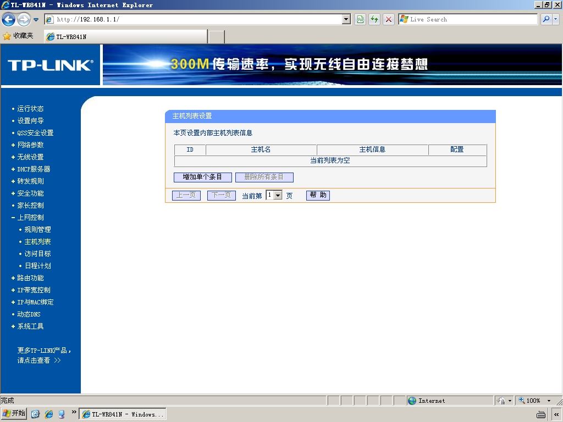
Task: Click the address bar URL field
Action: pyautogui.click(x=194, y=19)
